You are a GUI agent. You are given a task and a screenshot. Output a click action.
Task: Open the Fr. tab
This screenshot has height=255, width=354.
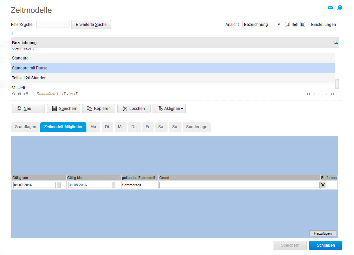[148, 127]
